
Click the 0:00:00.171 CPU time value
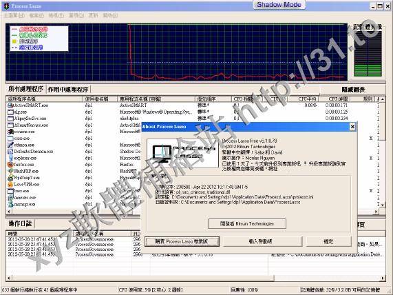337,105
